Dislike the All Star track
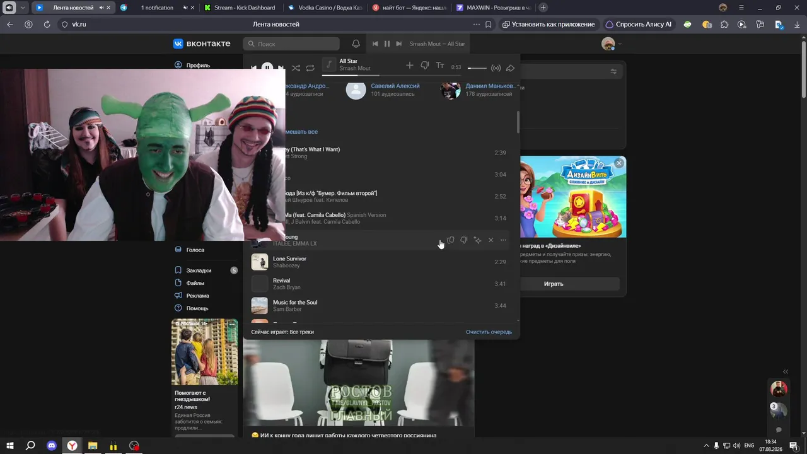 click(x=424, y=66)
